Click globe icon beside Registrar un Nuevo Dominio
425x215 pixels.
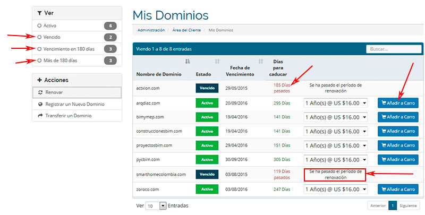click(x=40, y=104)
